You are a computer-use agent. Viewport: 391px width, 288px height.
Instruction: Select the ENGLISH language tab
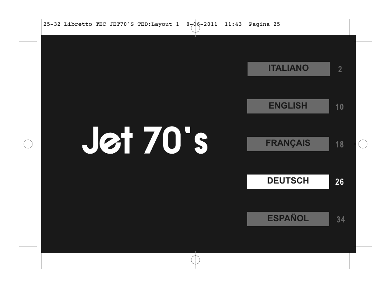click(x=288, y=106)
